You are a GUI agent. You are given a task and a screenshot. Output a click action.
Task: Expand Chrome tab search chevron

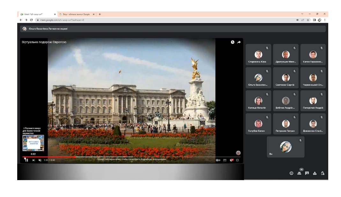click(x=302, y=14)
